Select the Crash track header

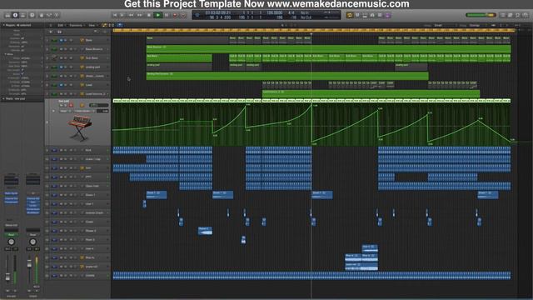coord(77,222)
